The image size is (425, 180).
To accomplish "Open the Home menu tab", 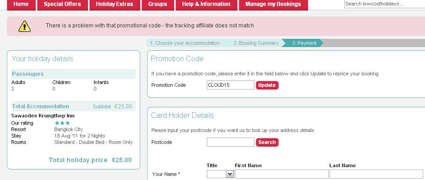I will tap(21, 5).
